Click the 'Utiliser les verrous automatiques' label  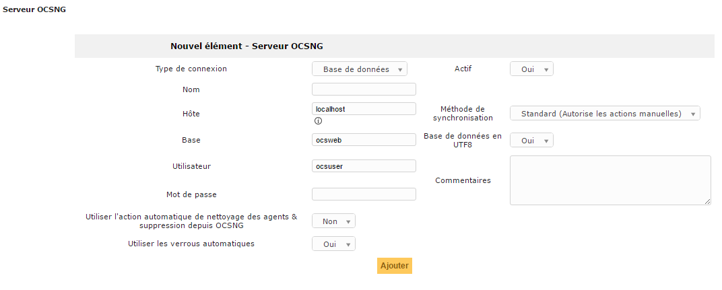coord(191,244)
